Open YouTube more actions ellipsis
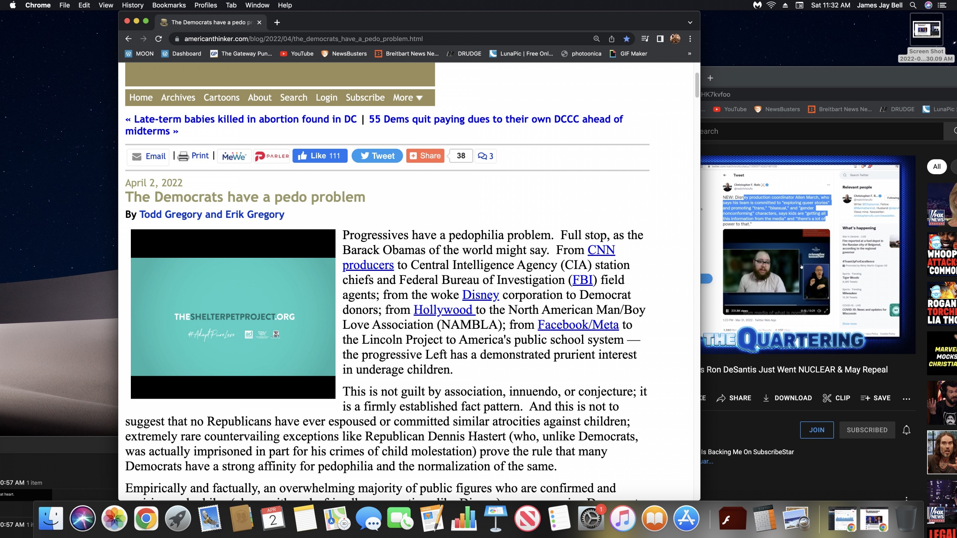The height and width of the screenshot is (538, 957). 907,399
